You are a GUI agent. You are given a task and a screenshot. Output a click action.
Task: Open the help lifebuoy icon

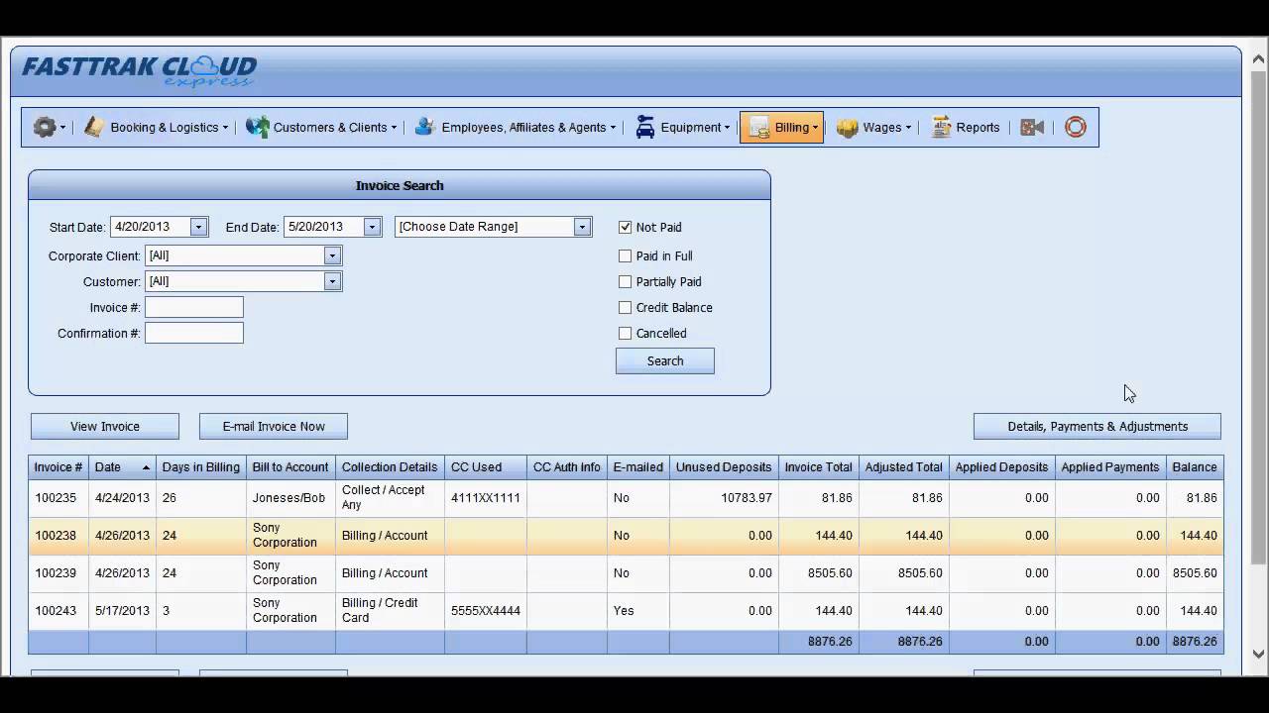[1076, 127]
